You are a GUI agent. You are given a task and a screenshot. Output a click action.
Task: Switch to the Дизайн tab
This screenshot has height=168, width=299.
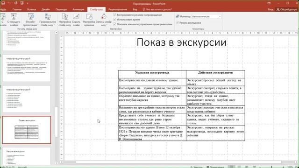click(x=46, y=9)
